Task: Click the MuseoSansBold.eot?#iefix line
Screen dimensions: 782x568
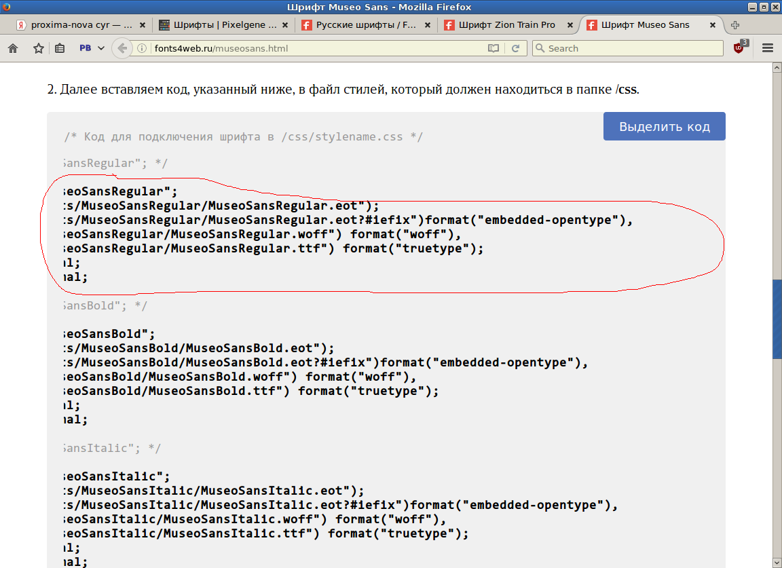Action: click(x=326, y=362)
